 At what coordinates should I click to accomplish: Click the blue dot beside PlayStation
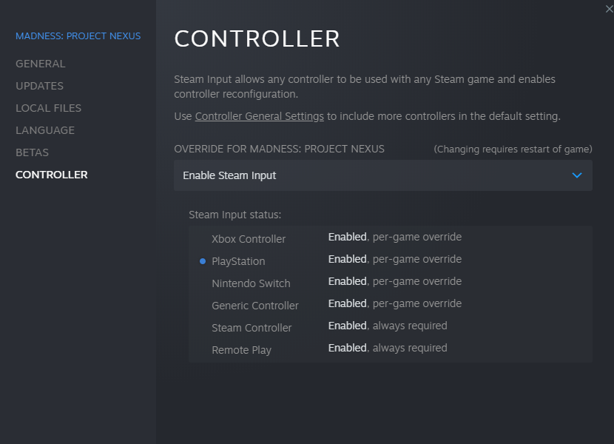click(203, 261)
